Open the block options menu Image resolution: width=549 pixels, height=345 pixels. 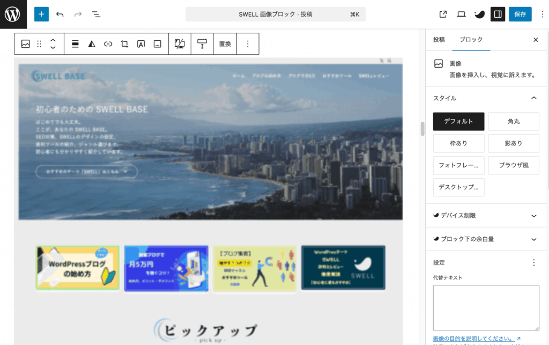(x=247, y=44)
